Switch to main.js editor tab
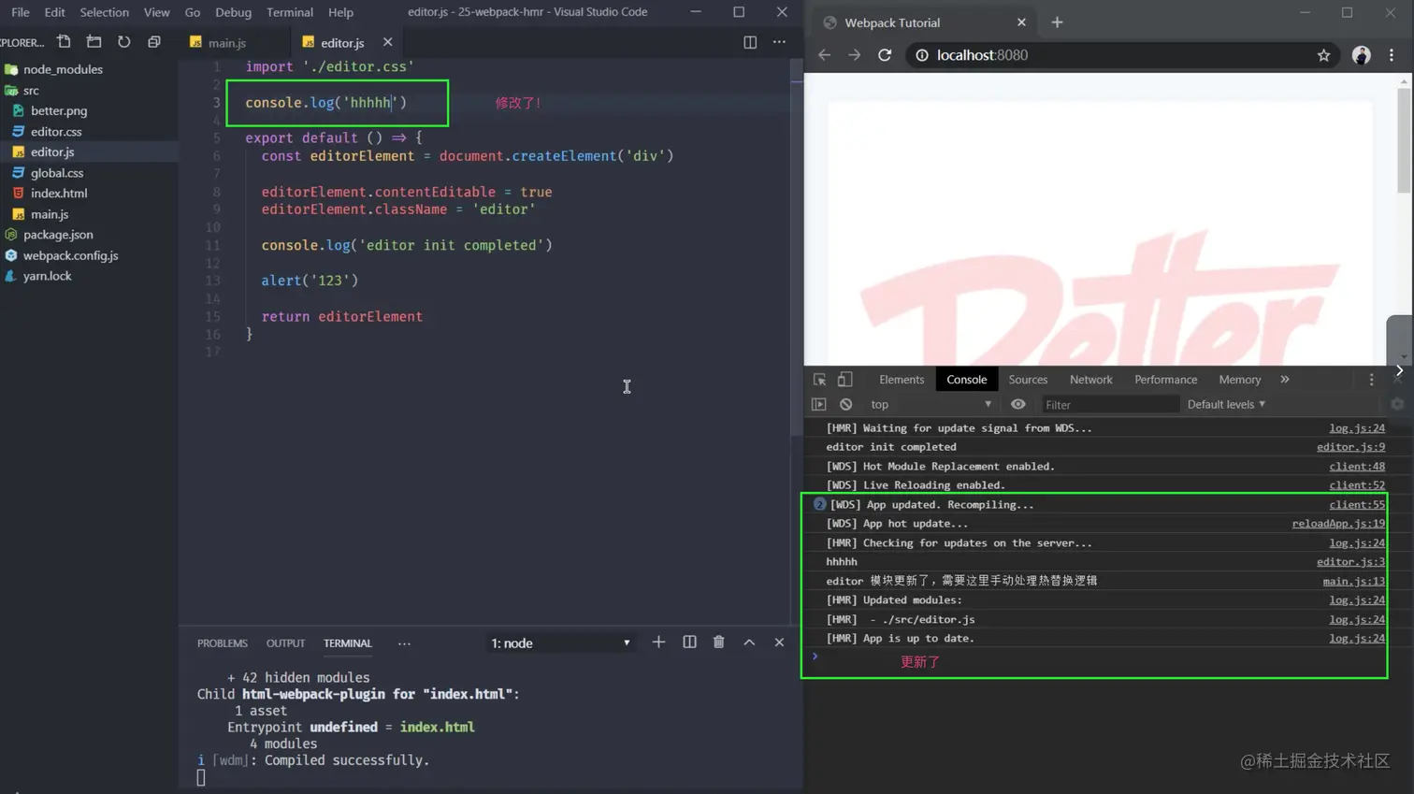The image size is (1414, 794). 227,43
